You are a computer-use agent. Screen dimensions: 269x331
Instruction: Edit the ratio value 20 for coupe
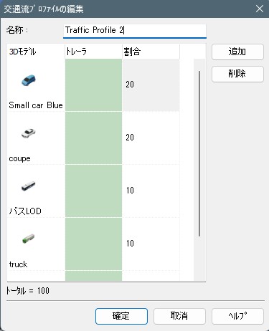(x=151, y=138)
